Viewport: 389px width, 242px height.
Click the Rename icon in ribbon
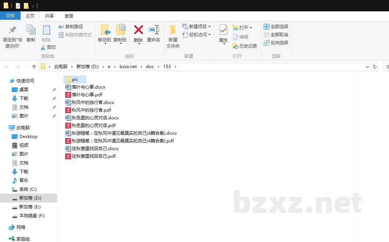click(x=154, y=30)
